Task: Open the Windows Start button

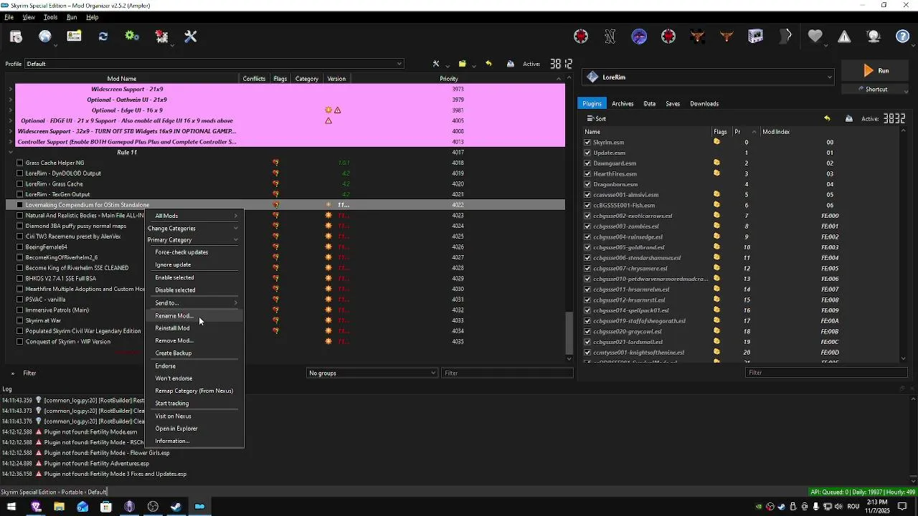Action: point(11,507)
